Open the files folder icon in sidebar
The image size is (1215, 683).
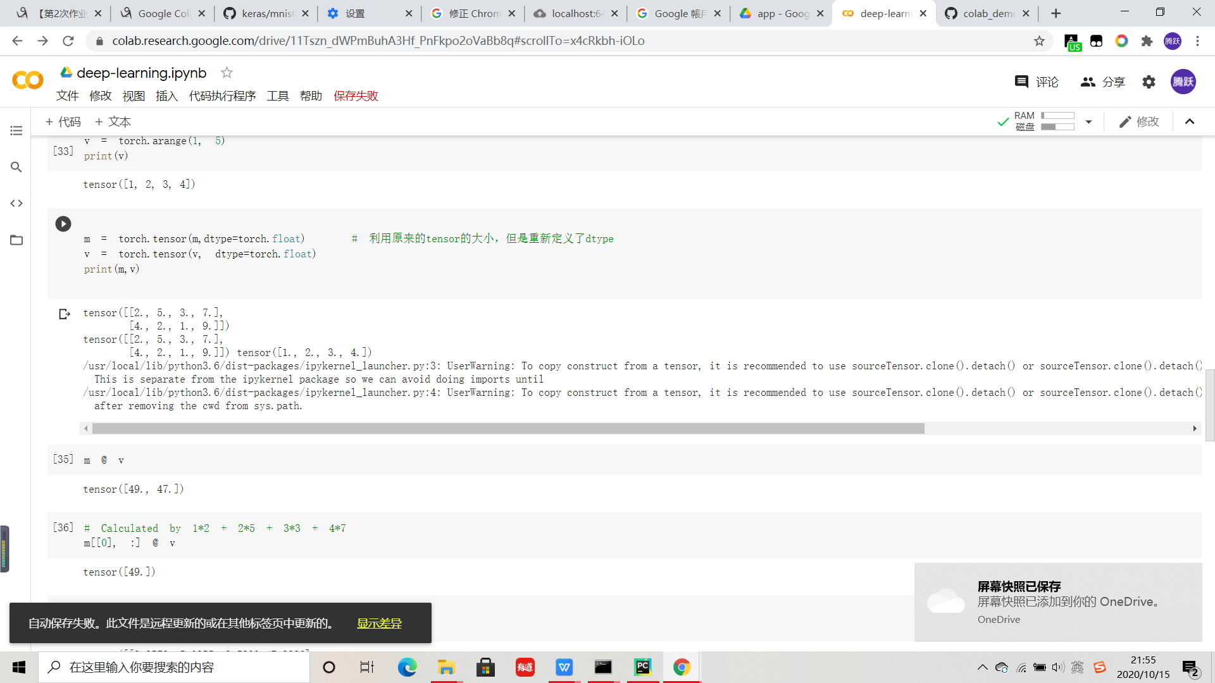click(16, 240)
